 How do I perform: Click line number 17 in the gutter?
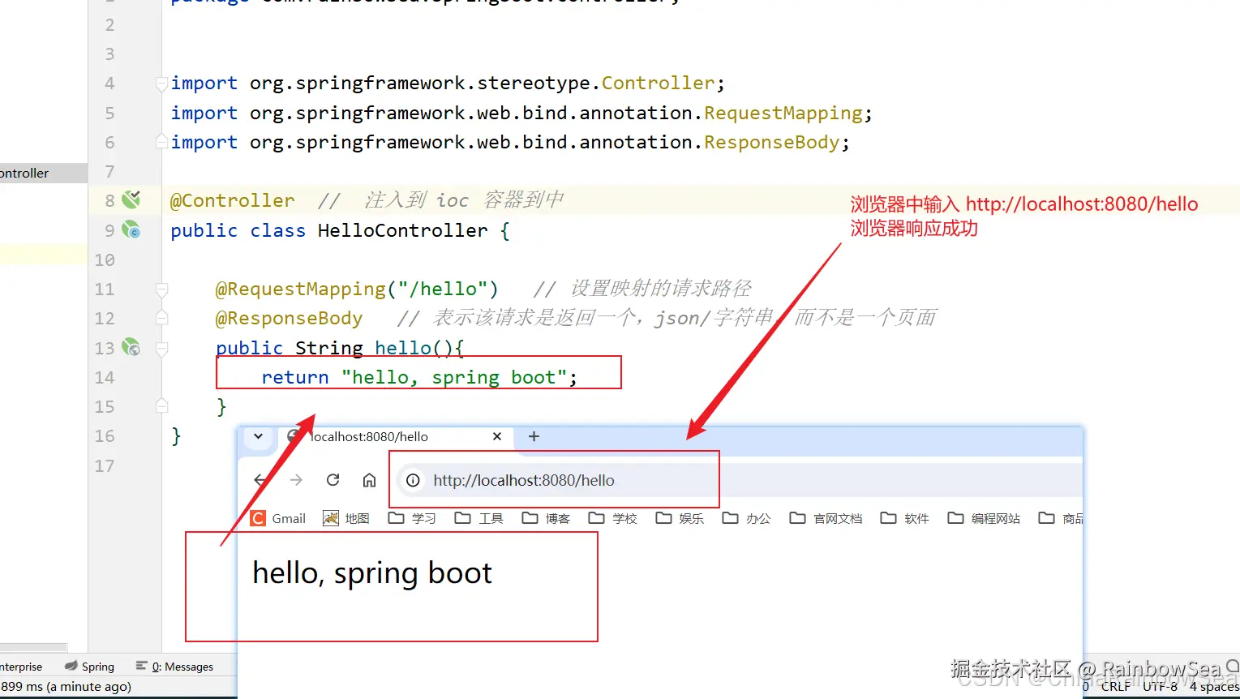point(105,465)
